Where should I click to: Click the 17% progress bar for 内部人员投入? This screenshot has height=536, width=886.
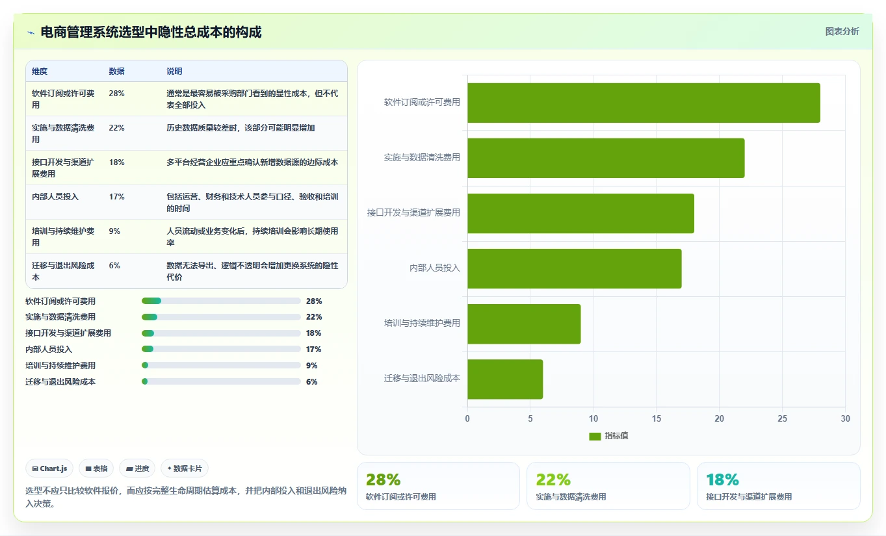[x=221, y=350]
